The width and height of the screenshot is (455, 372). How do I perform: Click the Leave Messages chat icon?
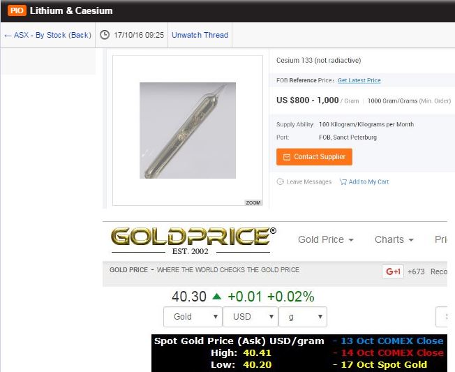tap(280, 181)
